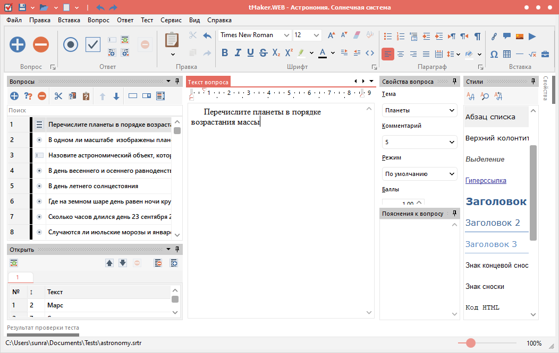Open font color dropdown arrow
Screen dimensions: 559x353
[333, 53]
